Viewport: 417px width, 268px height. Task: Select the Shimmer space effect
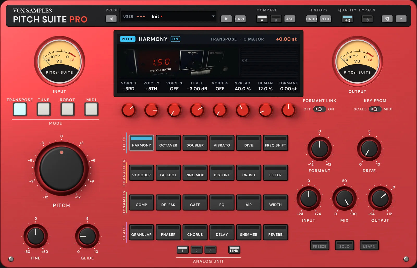[249, 232]
